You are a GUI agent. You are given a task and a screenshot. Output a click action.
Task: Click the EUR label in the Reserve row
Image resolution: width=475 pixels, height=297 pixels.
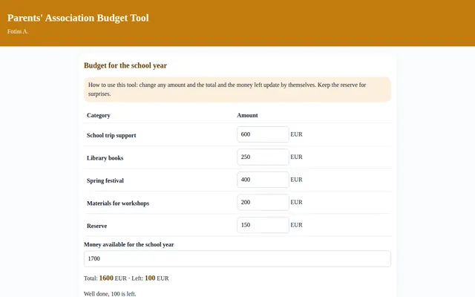(x=296, y=225)
